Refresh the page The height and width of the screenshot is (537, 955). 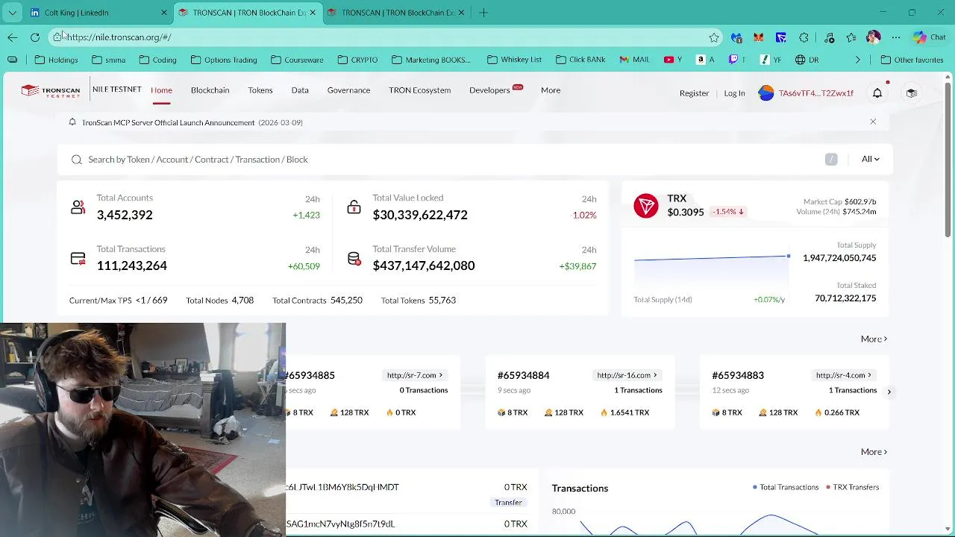(35, 37)
